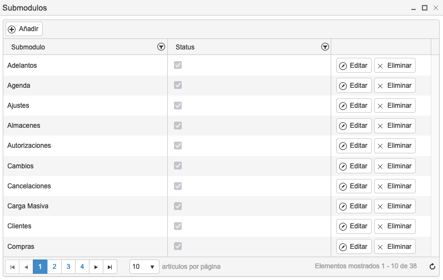
Task: Toggle the Adelantos status checkbox
Action: [x=178, y=65]
